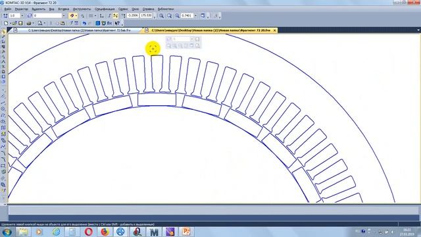Open the Библиотеки menu
This screenshot has height=237, width=421.
point(166,9)
